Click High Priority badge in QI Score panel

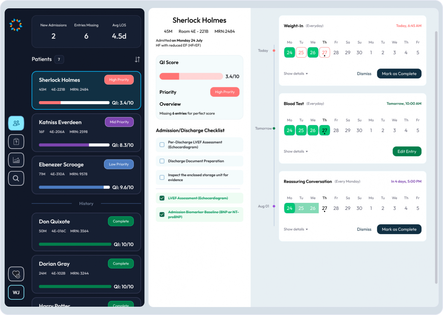coord(225,92)
